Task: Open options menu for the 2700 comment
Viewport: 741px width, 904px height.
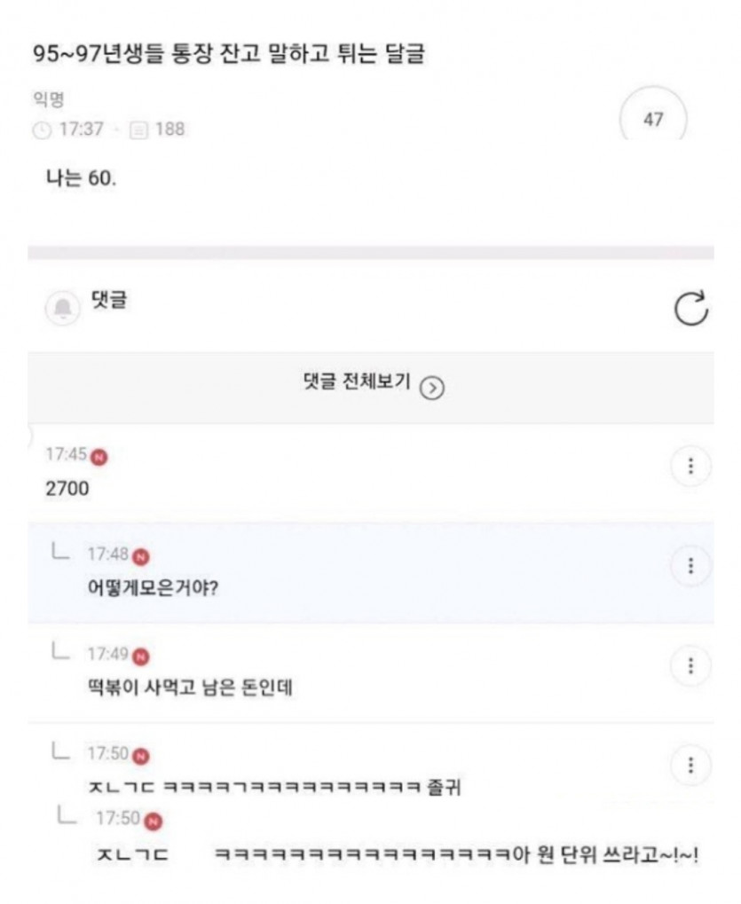Action: (690, 466)
